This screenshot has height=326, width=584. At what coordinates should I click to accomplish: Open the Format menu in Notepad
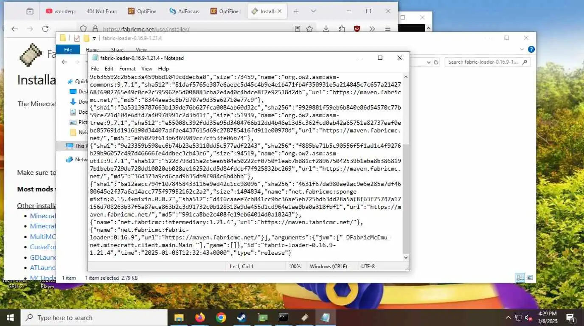127,68
